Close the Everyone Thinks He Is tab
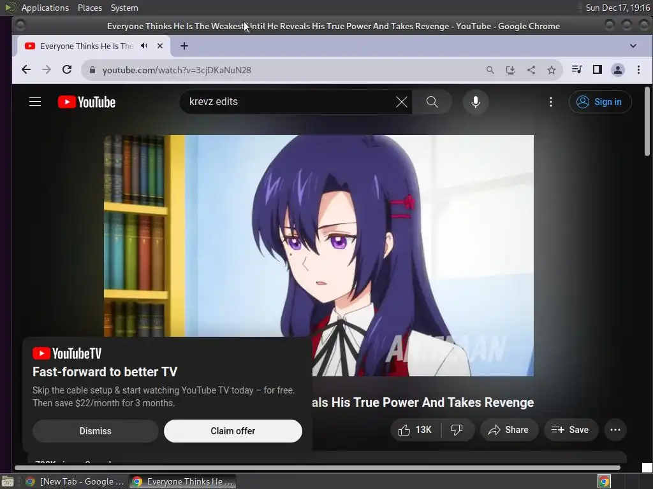The width and height of the screenshot is (653, 489). (160, 46)
